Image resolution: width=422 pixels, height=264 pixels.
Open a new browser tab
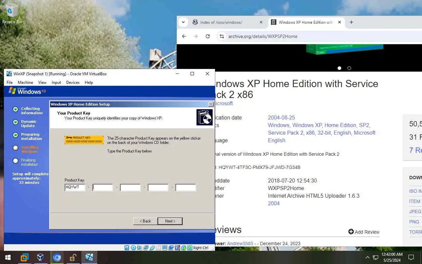351,22
